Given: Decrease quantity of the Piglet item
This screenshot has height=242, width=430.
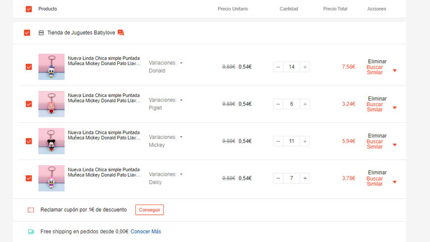Looking at the screenshot, I should click(278, 104).
